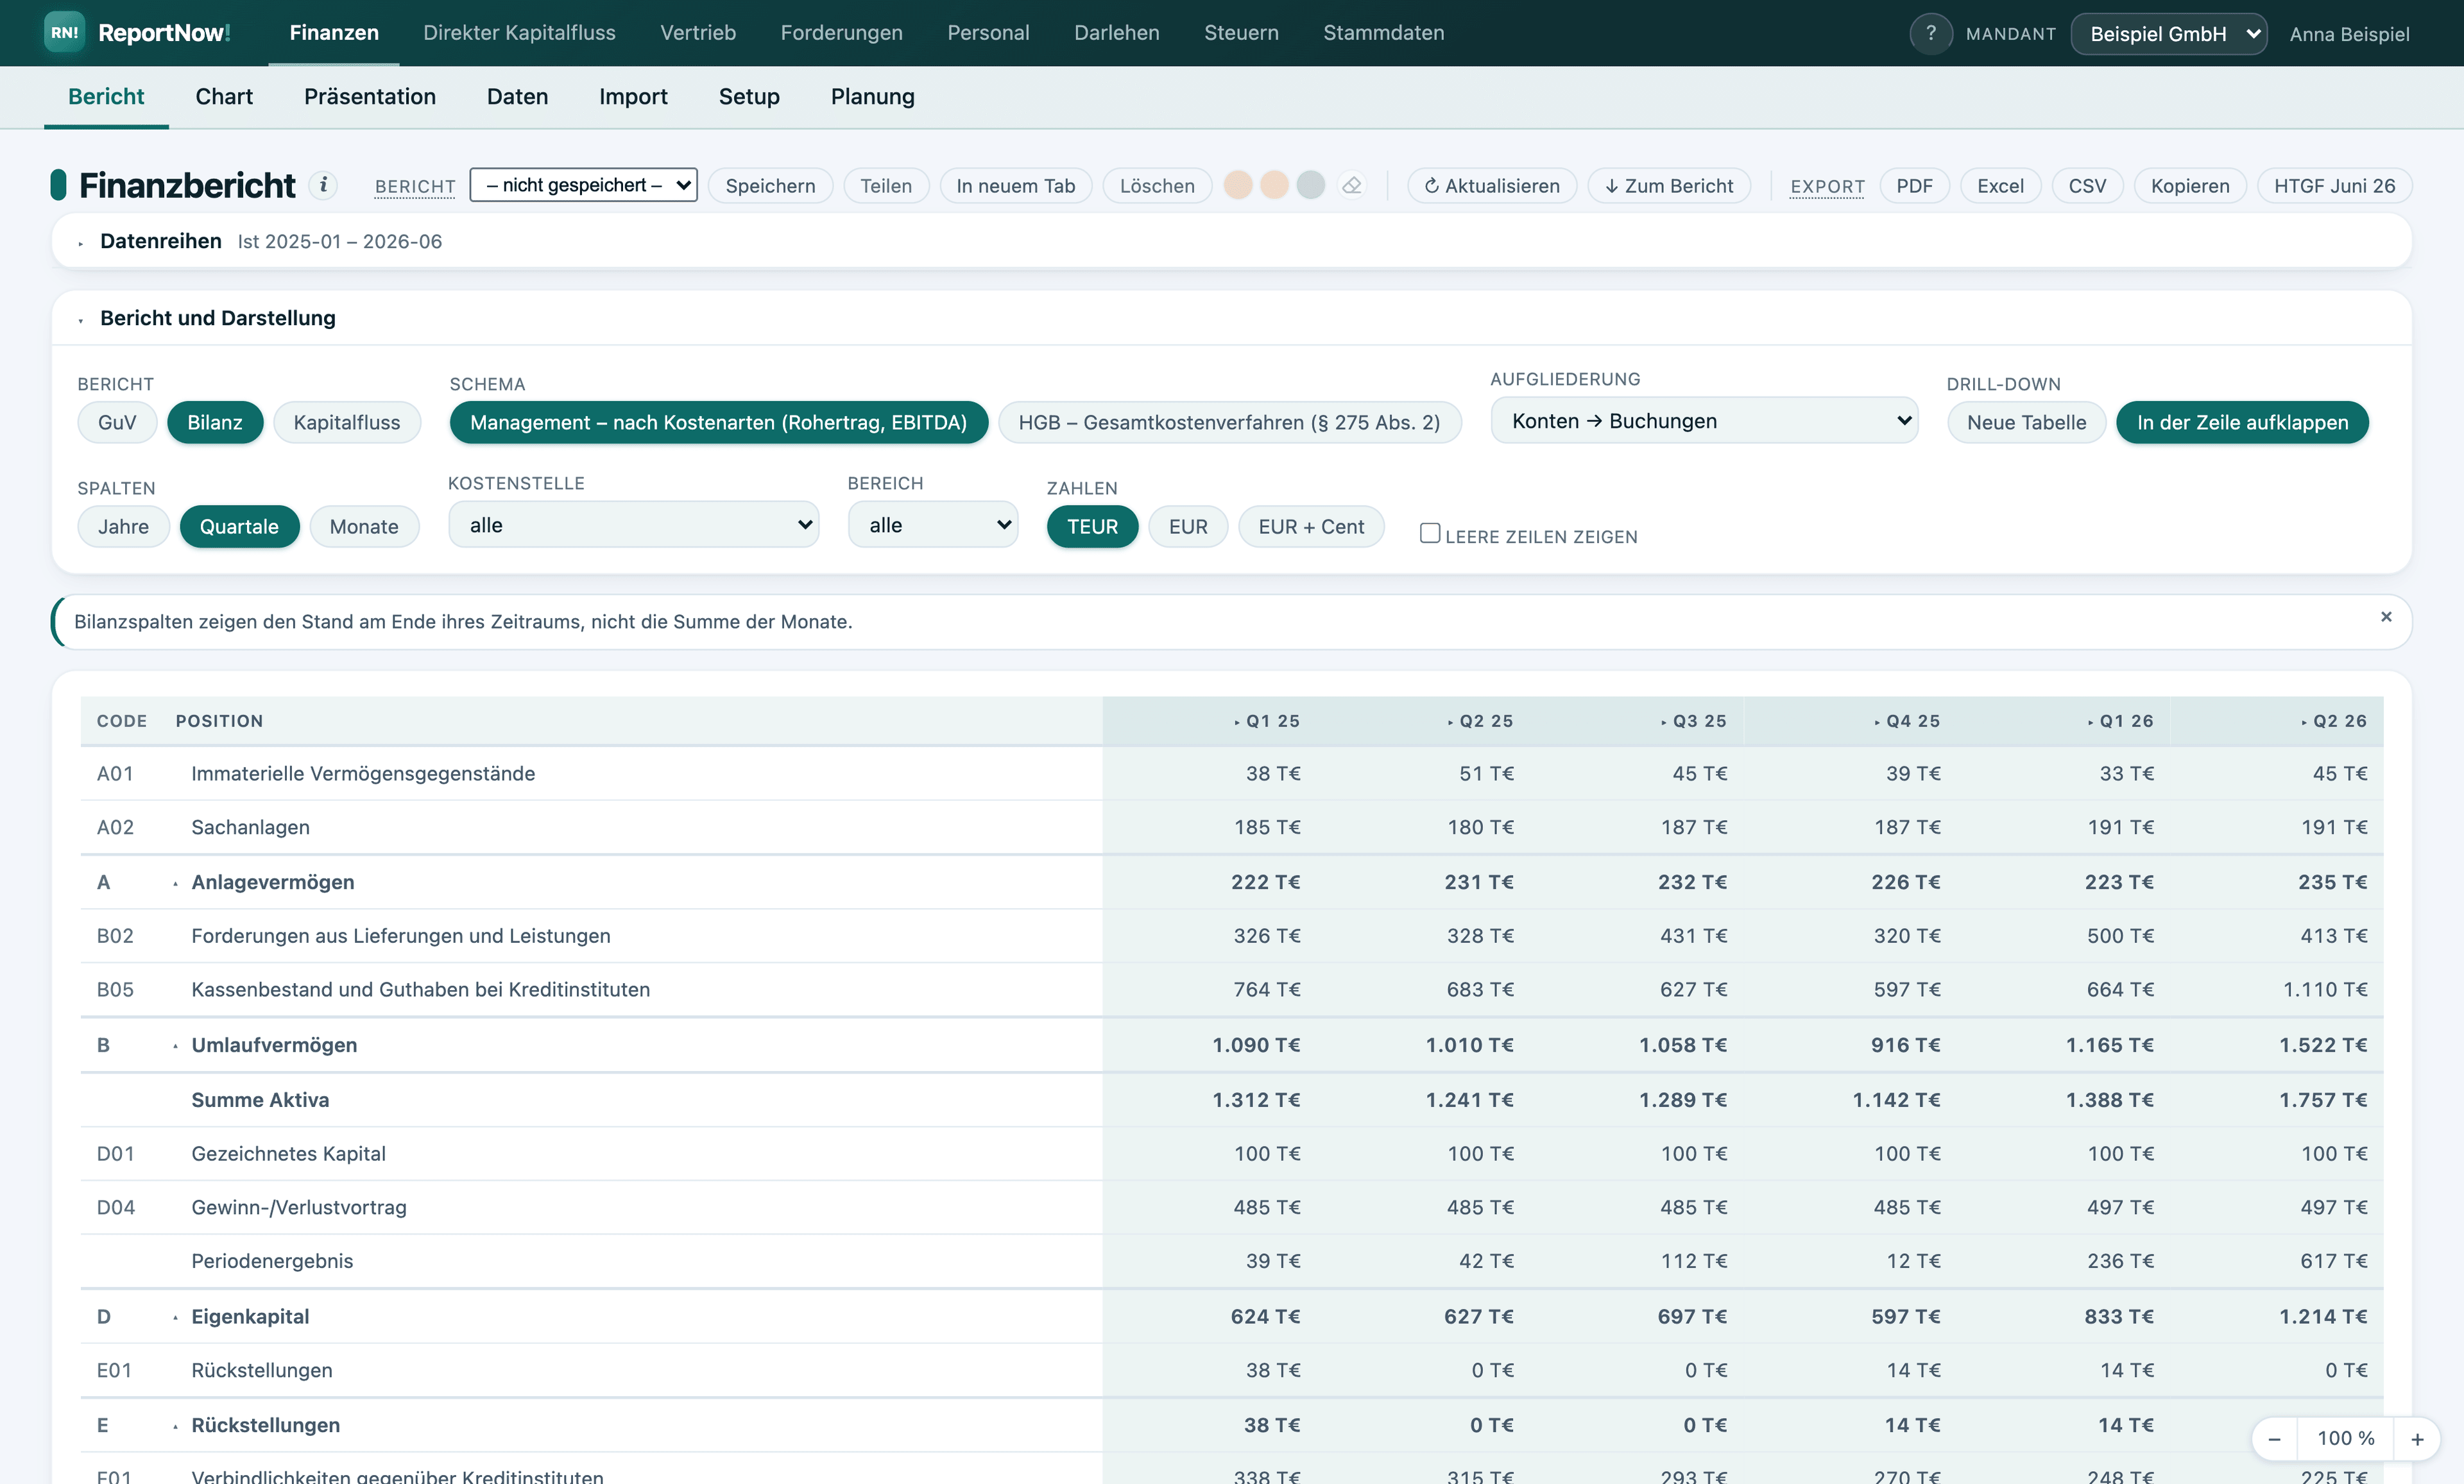Select Neue Tabelle drill-down mode

pos(2026,423)
